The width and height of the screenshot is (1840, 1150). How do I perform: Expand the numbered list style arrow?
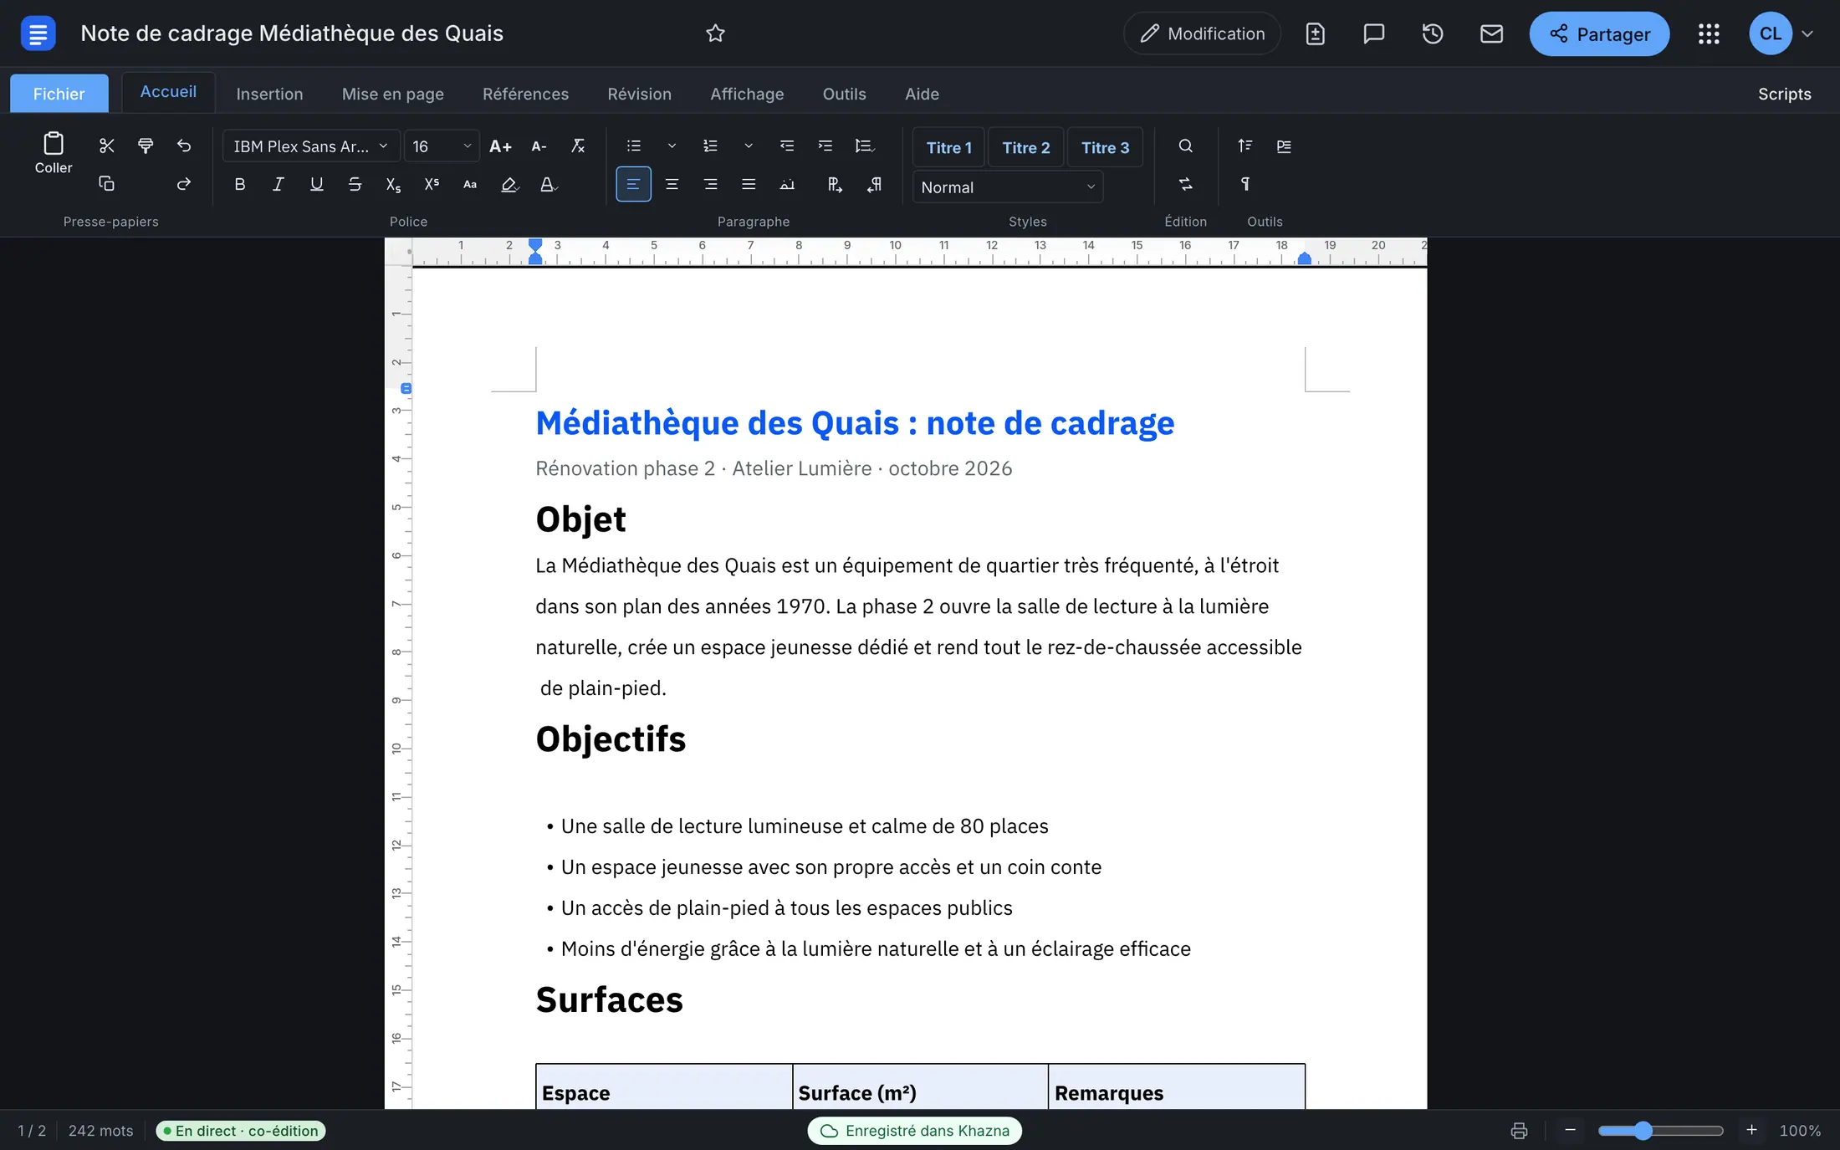[x=749, y=146]
